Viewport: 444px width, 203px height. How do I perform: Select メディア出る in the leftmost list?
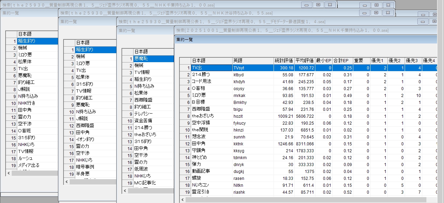[x=37, y=165]
